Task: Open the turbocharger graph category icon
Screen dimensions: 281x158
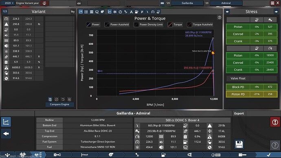Action: pos(102,12)
